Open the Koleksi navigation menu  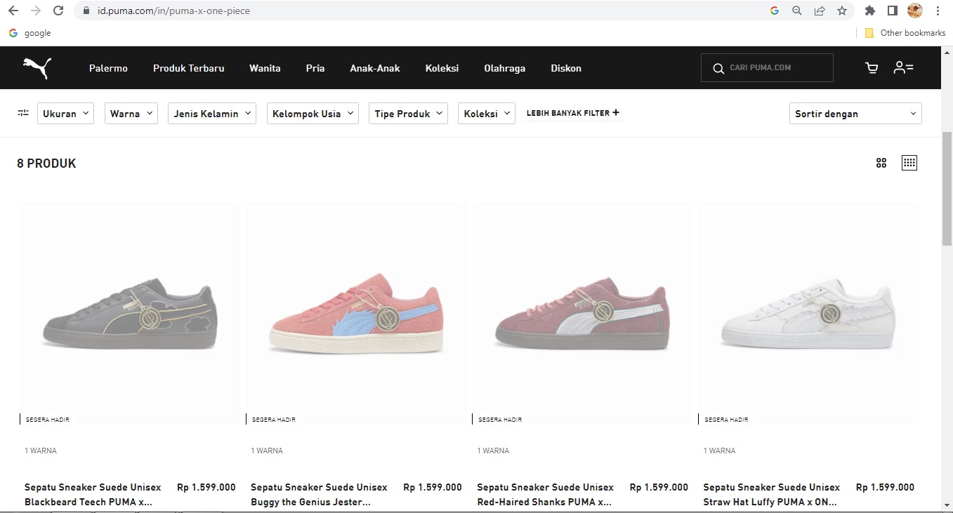click(442, 68)
